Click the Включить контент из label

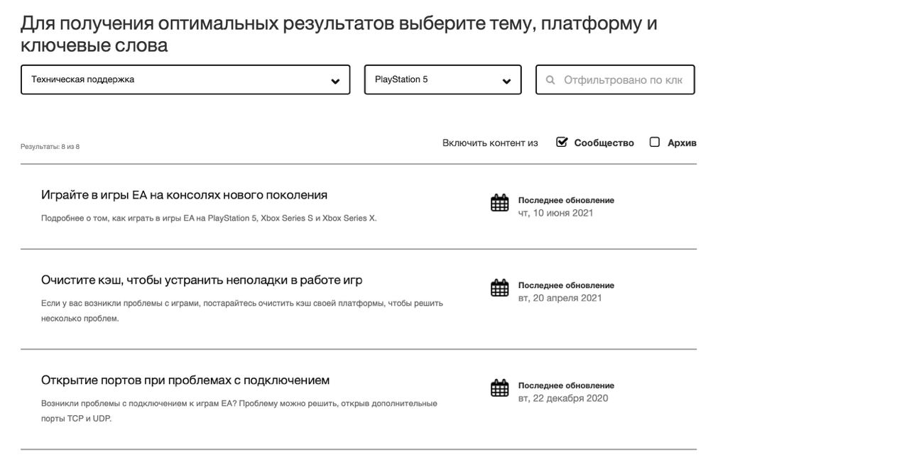pyautogui.click(x=490, y=143)
